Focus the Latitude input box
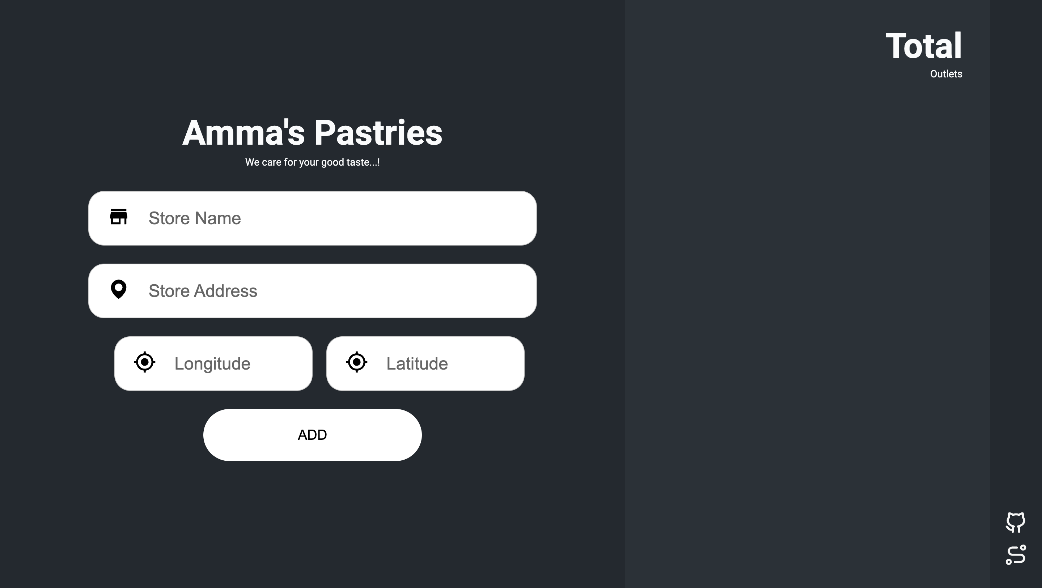The image size is (1042, 588). coord(433,363)
